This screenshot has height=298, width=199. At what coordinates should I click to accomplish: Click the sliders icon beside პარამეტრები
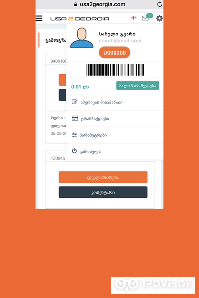(74, 135)
